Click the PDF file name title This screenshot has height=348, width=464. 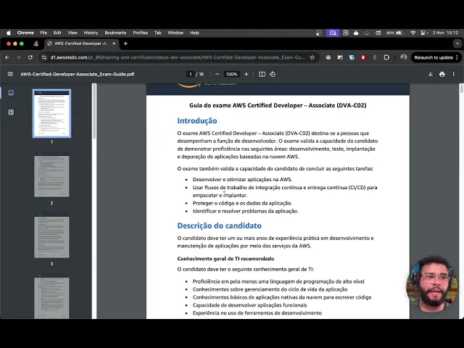(x=78, y=74)
